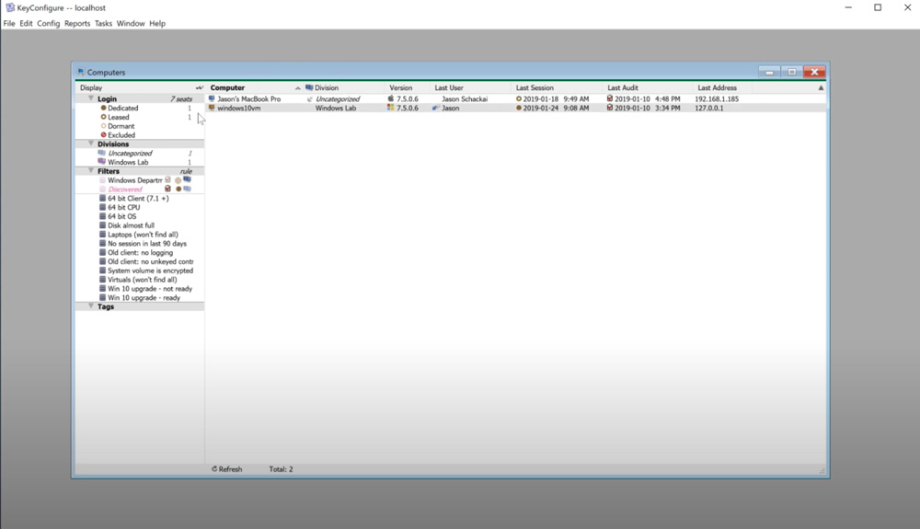This screenshot has width=920, height=529.
Task: Click the Jason's MacBook Pro computer icon
Action: tap(212, 98)
